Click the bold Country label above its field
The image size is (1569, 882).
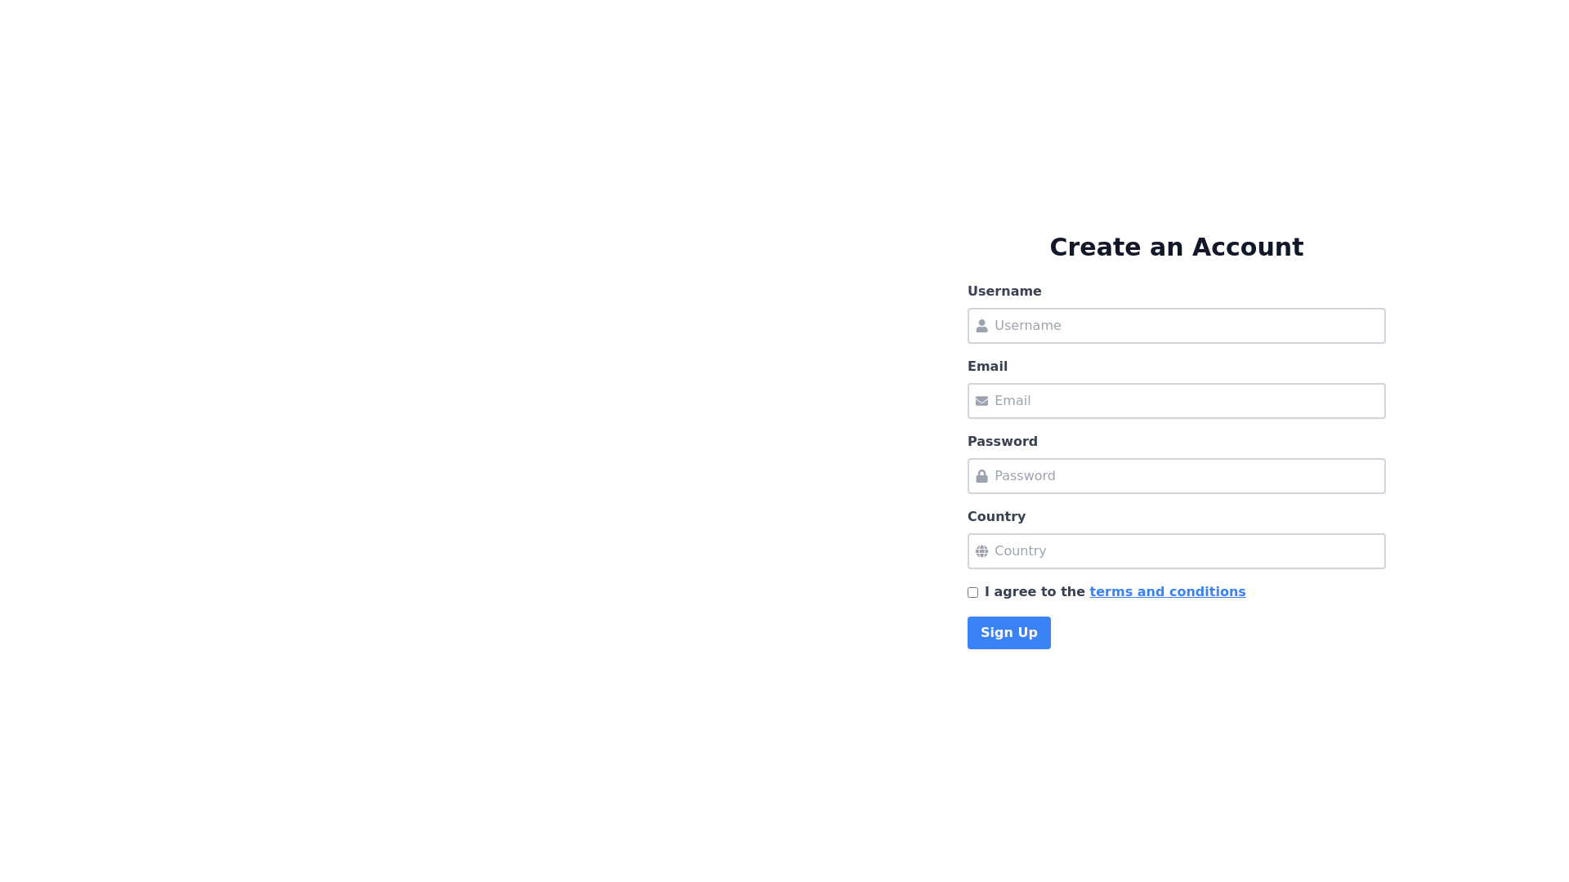[x=996, y=517]
